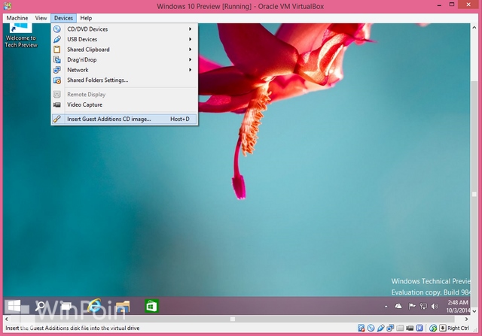The height and width of the screenshot is (336, 482).
Task: Click the Drag'n'Drop menu icon
Action: click(57, 59)
